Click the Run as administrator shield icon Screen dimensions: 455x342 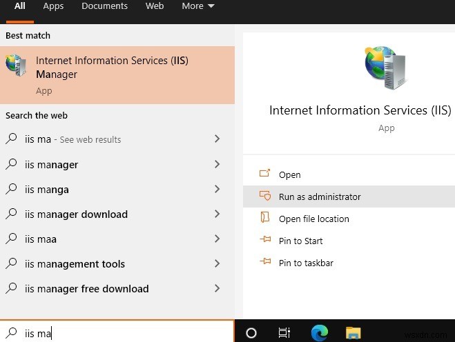[x=265, y=196]
